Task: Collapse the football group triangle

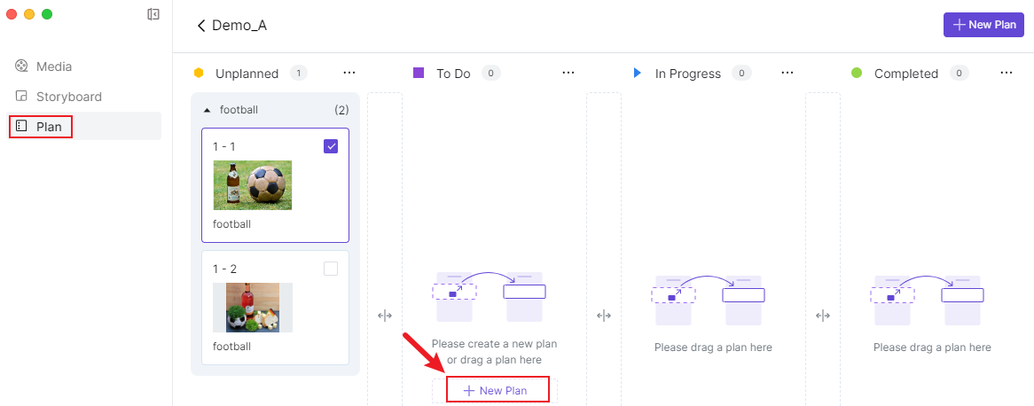Action: tap(208, 111)
